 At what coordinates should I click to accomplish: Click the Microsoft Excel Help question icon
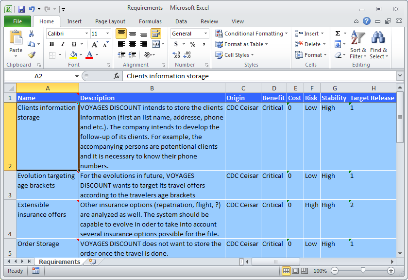pos(367,21)
